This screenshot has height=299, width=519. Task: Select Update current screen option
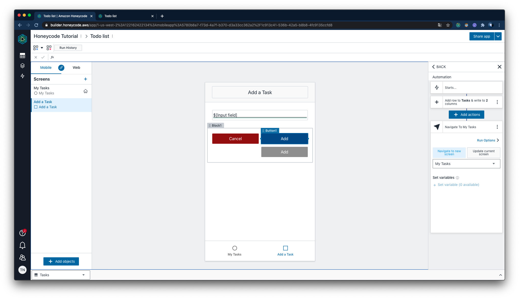[x=484, y=153]
